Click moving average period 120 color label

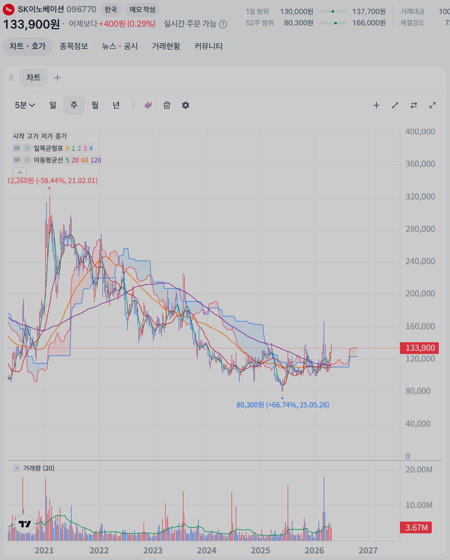pos(95,160)
